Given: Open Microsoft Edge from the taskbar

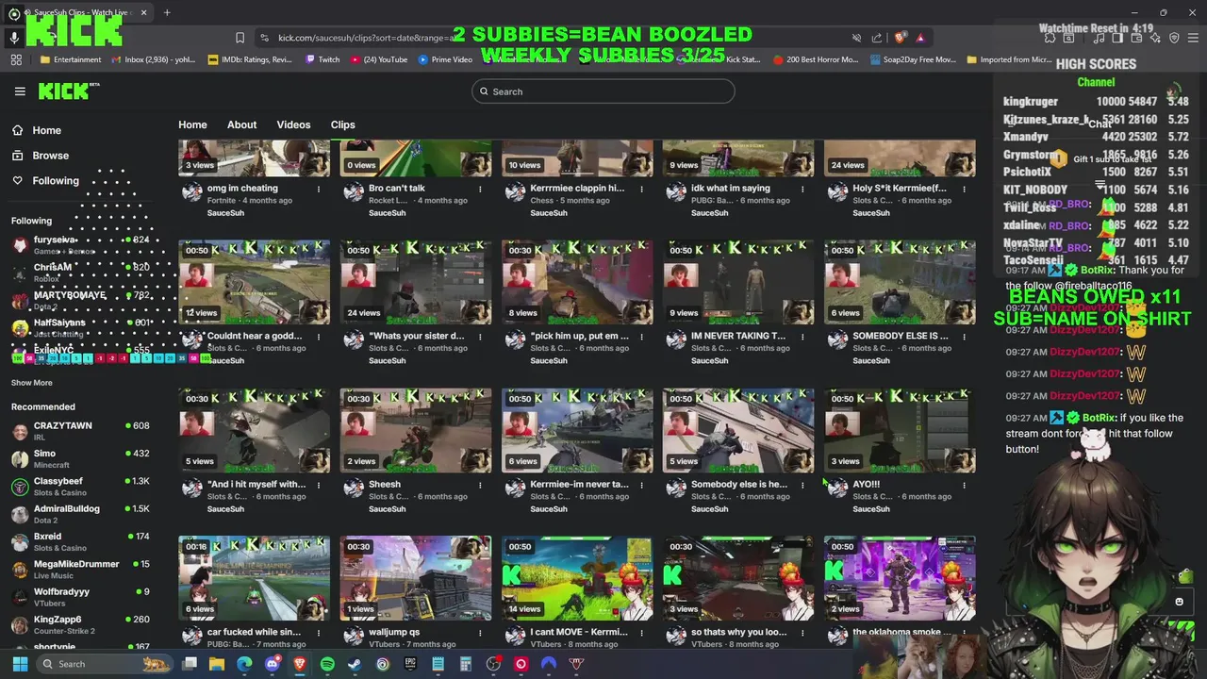Looking at the screenshot, I should [x=244, y=664].
